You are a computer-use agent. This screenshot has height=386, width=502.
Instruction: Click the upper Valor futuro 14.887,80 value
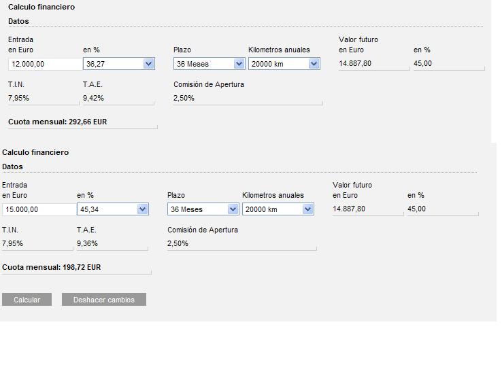355,63
